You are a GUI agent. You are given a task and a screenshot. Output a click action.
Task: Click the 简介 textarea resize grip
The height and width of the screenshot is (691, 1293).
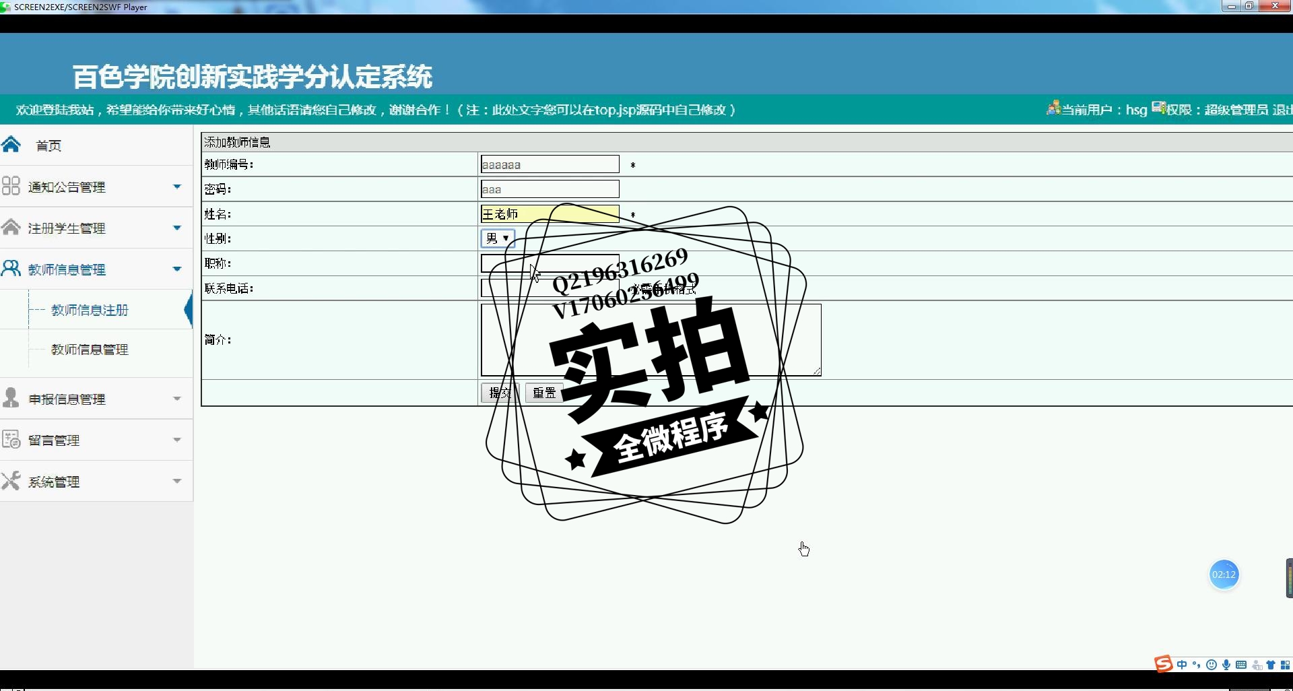coord(817,371)
